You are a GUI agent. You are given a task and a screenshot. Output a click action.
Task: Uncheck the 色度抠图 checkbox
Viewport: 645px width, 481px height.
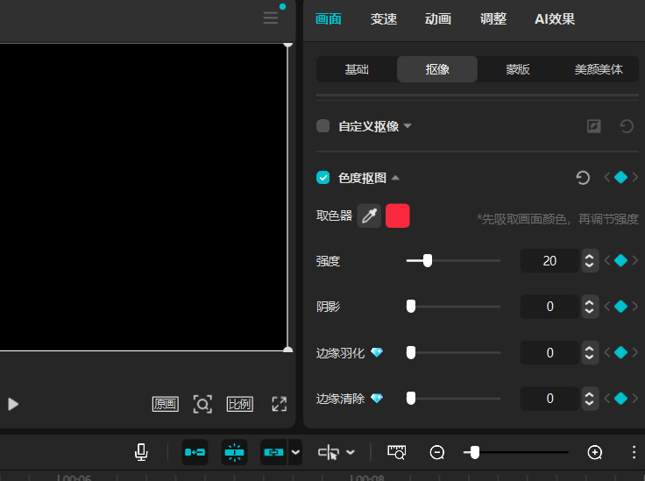tap(322, 178)
